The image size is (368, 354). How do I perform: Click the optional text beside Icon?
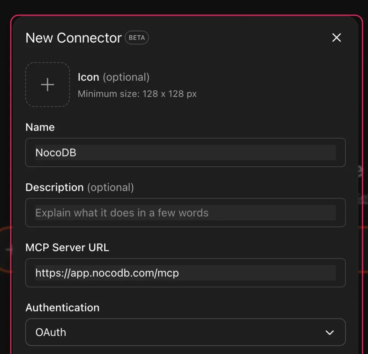click(x=126, y=77)
